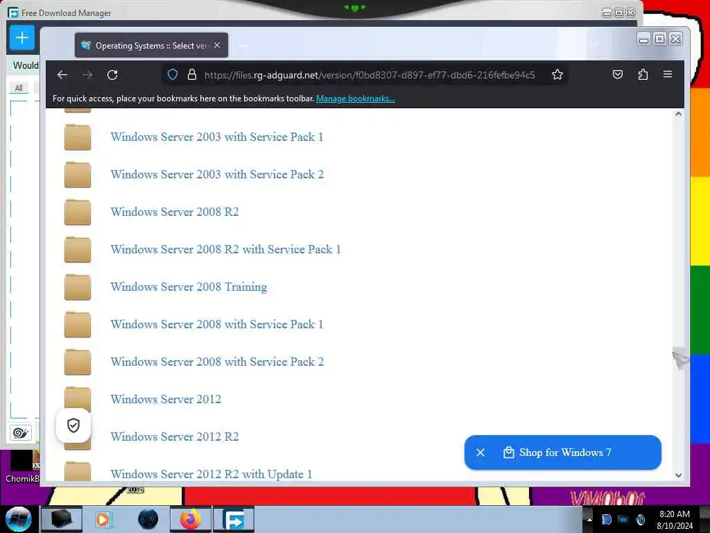
Task: Click folder icon beside Windows Server 2008 R2
Action: (78, 212)
